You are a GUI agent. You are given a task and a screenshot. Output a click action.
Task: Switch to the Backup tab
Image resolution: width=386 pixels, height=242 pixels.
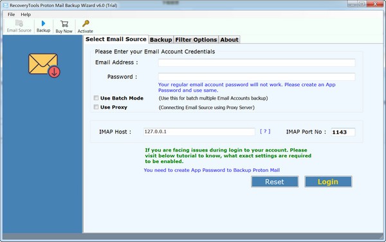(161, 40)
